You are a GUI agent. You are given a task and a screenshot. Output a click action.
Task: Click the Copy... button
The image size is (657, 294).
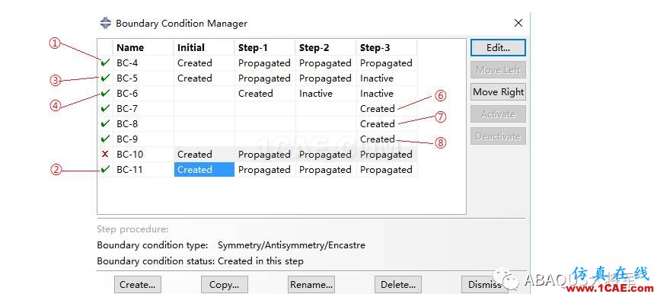pyautogui.click(x=224, y=285)
